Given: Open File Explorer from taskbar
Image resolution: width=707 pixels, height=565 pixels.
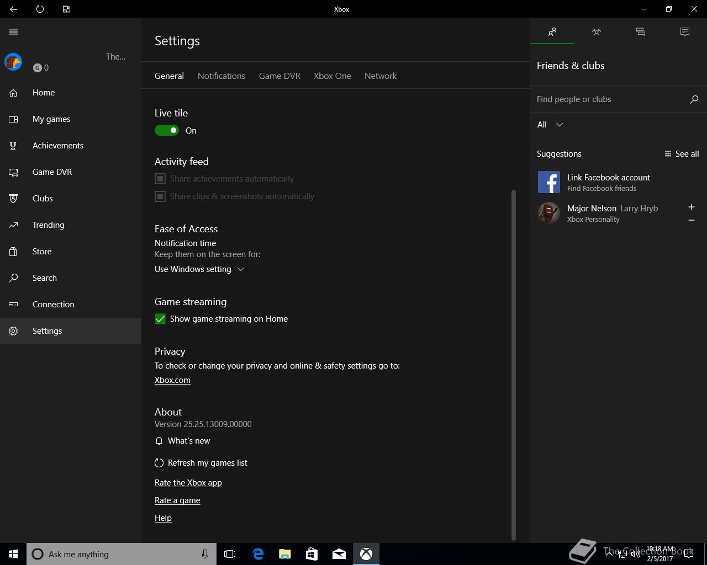Looking at the screenshot, I should (x=285, y=554).
